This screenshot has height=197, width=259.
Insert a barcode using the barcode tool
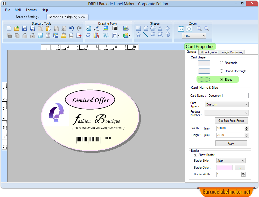click(x=115, y=28)
